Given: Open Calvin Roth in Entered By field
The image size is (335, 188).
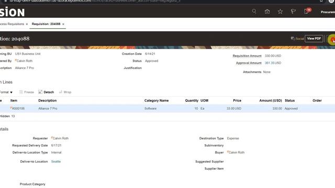Looking at the screenshot, I should (25, 61).
